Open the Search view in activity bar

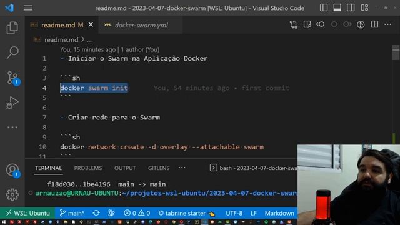coord(12,52)
